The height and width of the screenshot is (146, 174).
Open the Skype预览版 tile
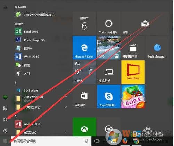pos(108,96)
